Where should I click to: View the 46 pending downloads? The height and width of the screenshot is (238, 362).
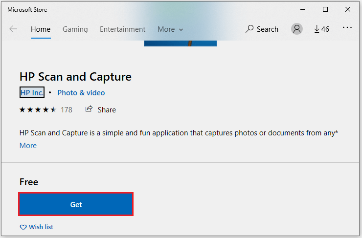[321, 29]
